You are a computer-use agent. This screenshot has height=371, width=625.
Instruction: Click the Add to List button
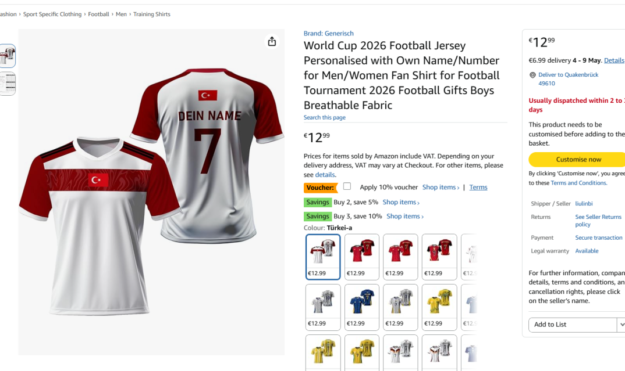click(572, 325)
